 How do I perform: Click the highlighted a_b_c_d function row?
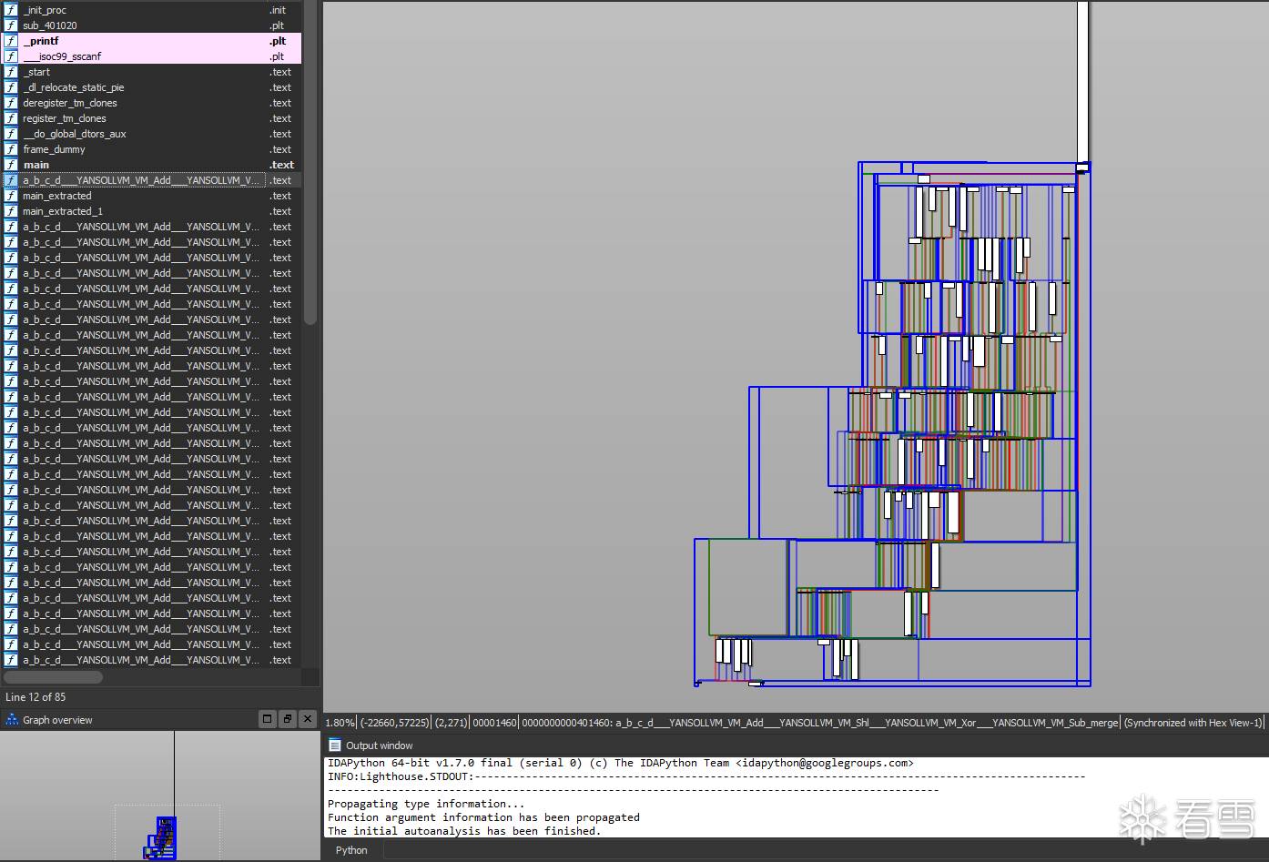[151, 180]
